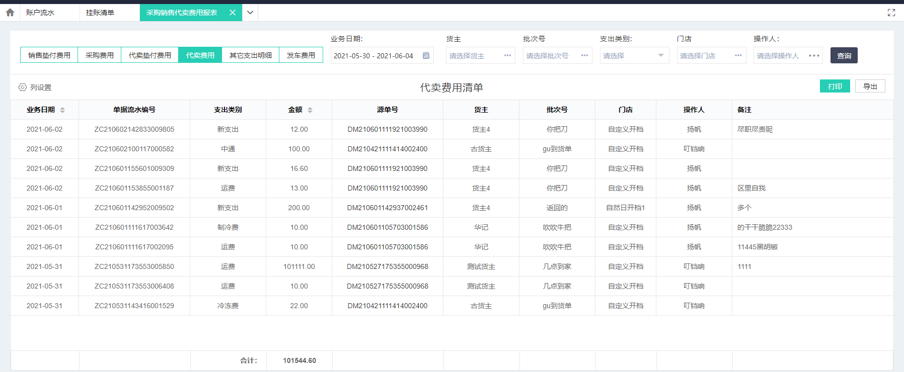Viewport: 904px width, 372px height.
Task: Go to the home page icon
Action: tap(10, 13)
